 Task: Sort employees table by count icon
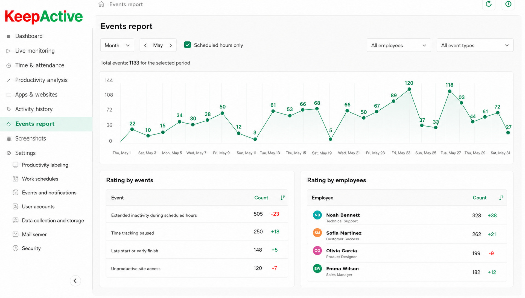coord(501,198)
